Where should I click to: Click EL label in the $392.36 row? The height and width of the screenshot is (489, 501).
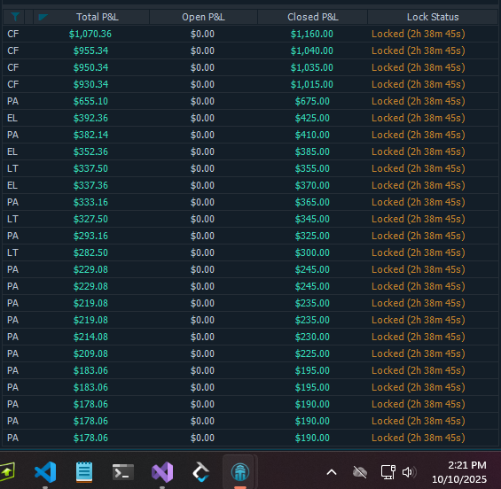coord(12,118)
